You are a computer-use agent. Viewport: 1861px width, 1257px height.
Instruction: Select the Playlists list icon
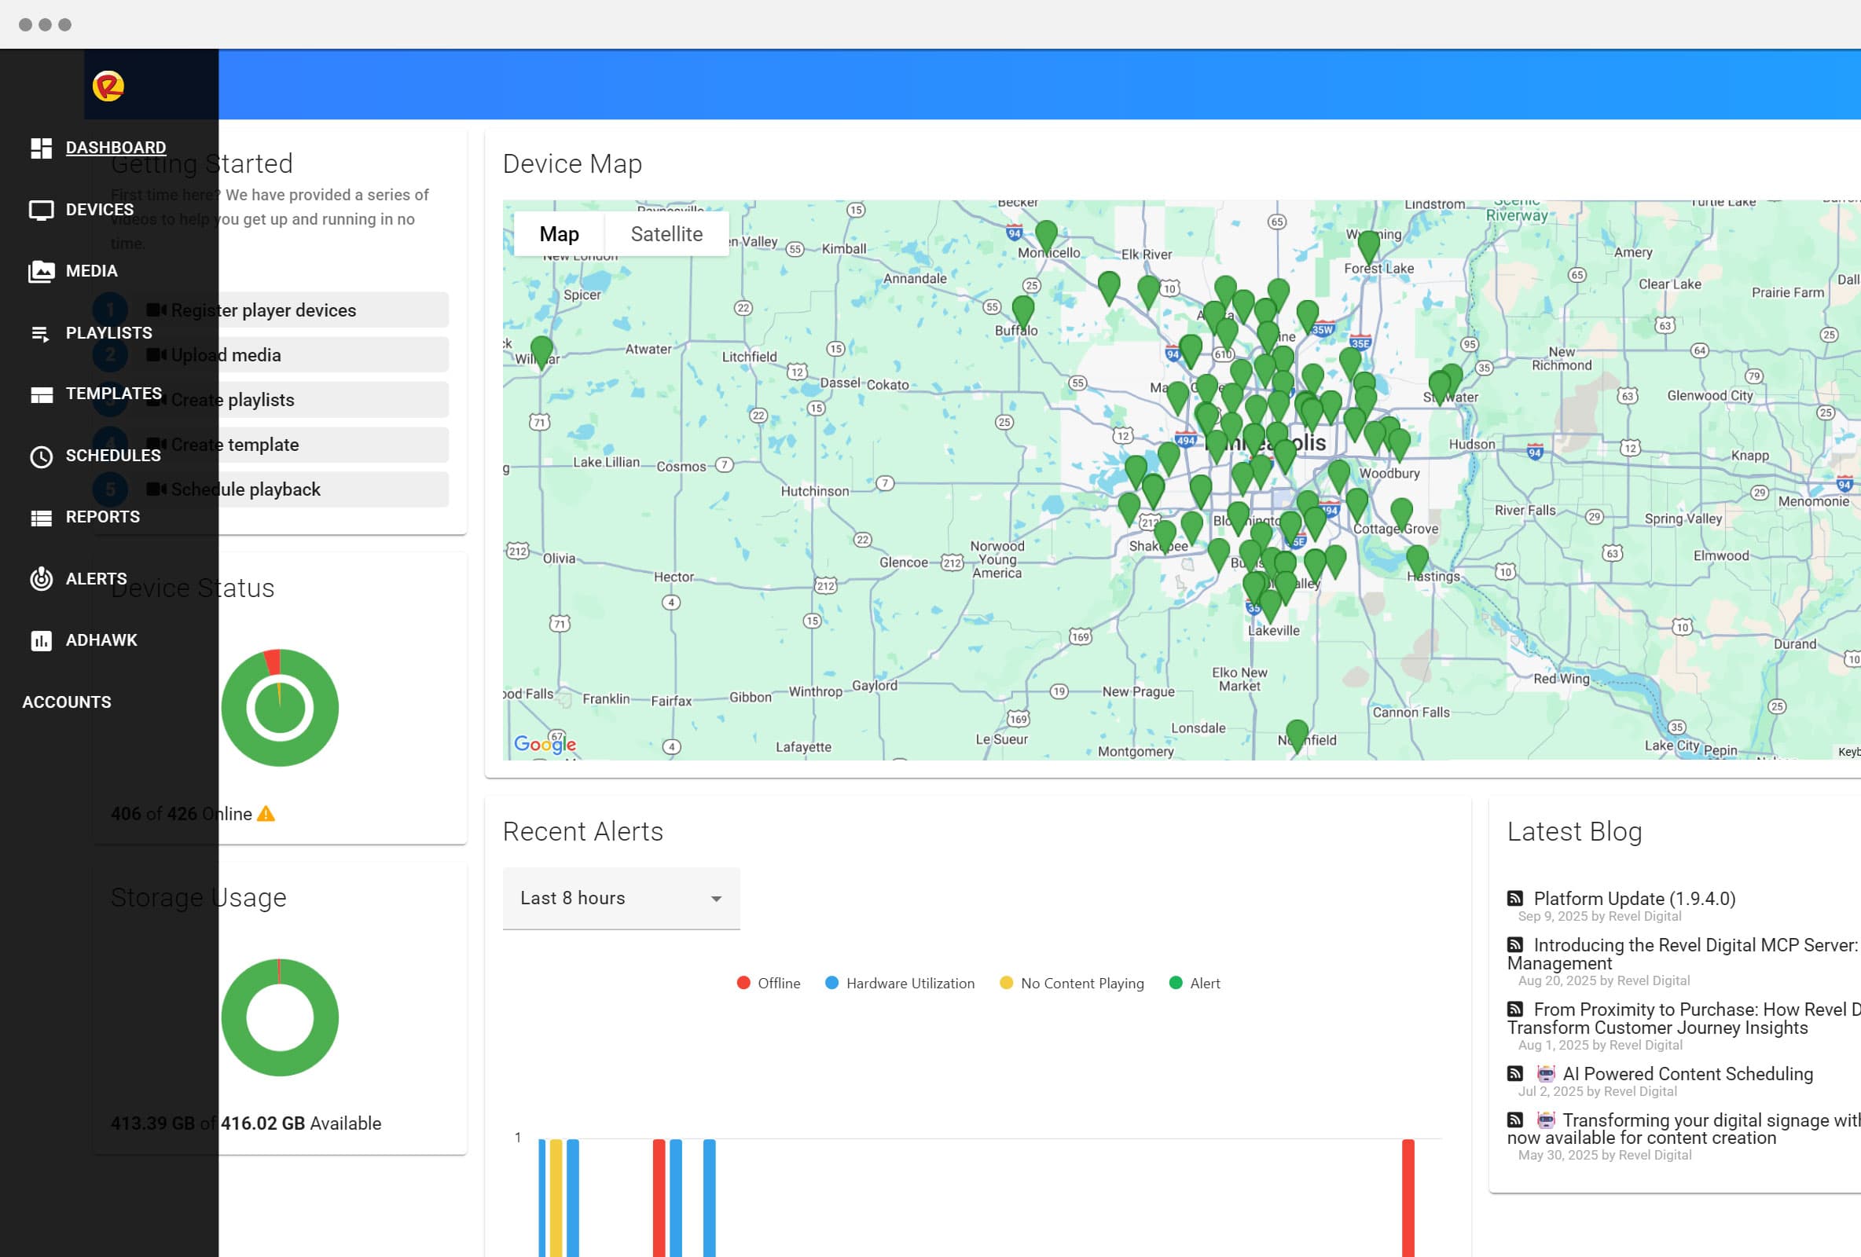41,333
